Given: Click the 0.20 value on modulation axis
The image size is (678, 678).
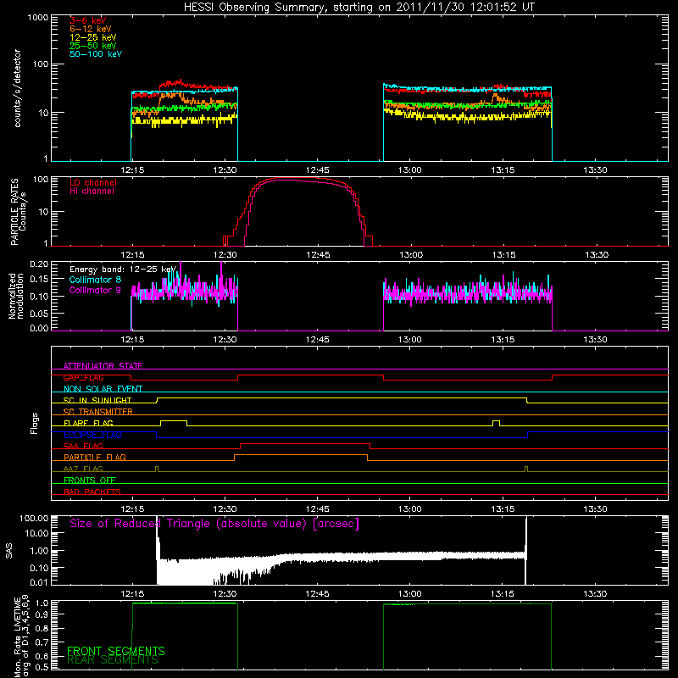Looking at the screenshot, I should [x=39, y=264].
